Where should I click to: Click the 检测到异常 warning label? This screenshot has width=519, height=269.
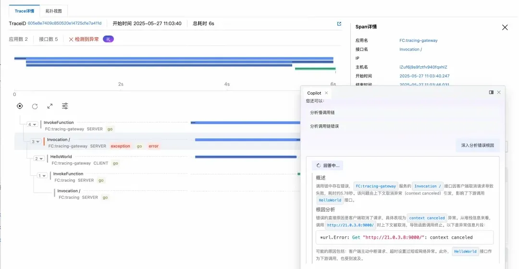tap(84, 39)
